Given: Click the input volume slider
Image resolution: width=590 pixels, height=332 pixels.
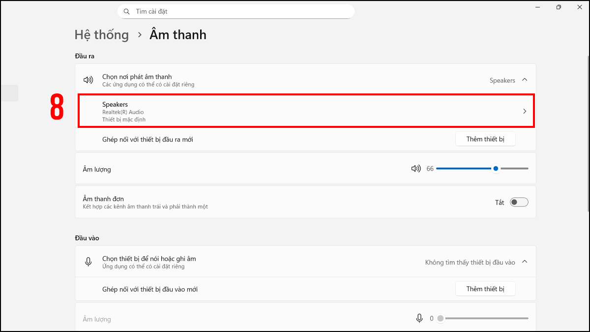Looking at the screenshot, I should (x=482, y=319).
